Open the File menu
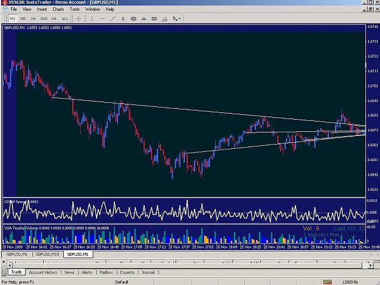Image resolution: width=380 pixels, height=285 pixels. [13, 9]
